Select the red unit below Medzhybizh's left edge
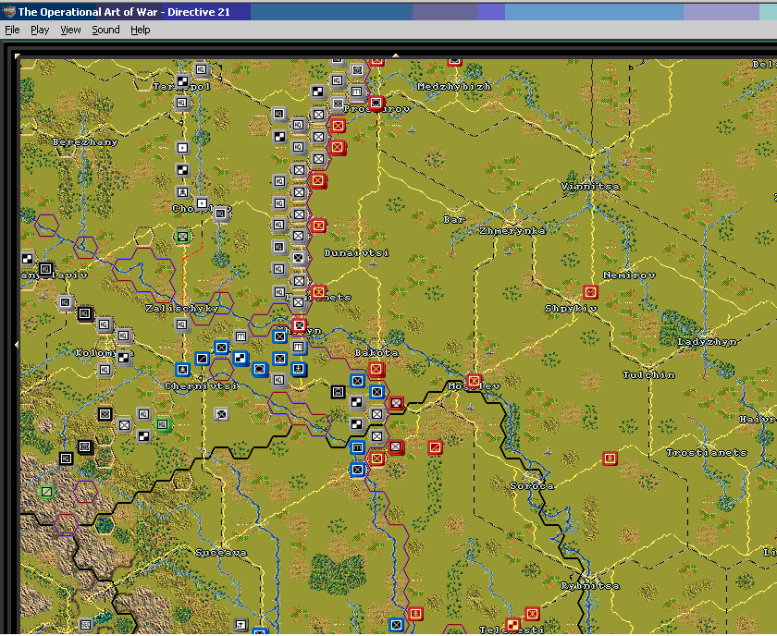The image size is (777, 636). (454, 61)
